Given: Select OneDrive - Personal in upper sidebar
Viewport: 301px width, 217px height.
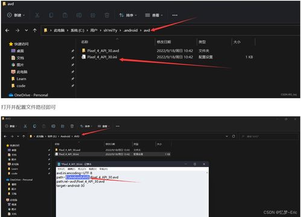Looking at the screenshot, I should coord(28,95).
